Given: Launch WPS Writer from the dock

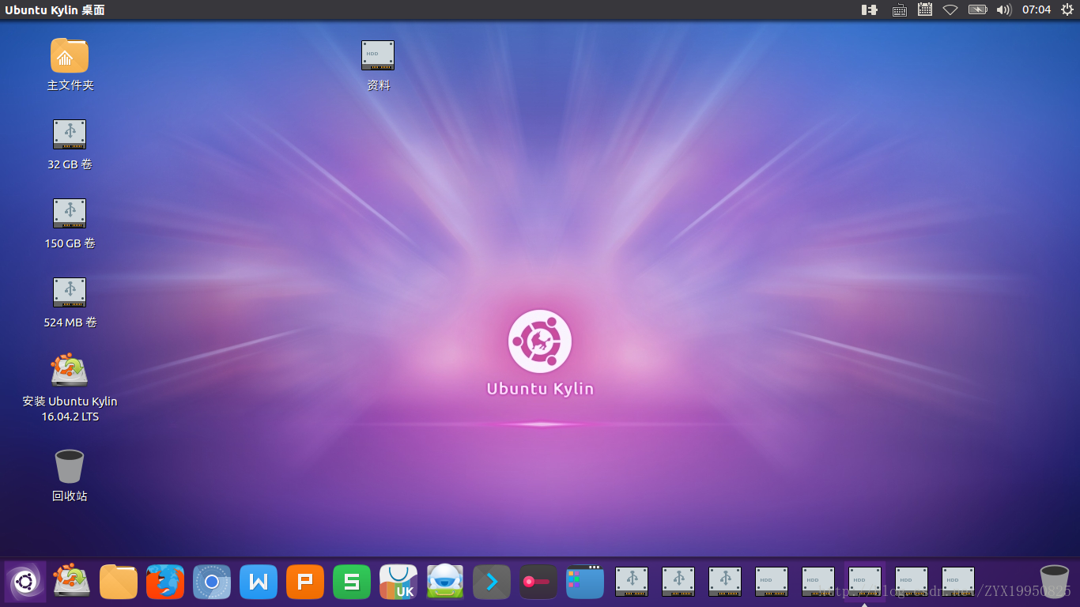Looking at the screenshot, I should [x=259, y=581].
